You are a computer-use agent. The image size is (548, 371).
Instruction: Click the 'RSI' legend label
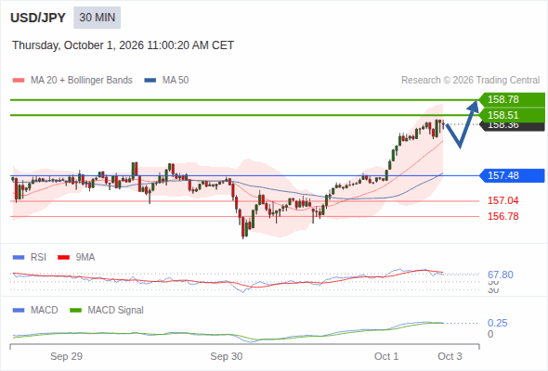38,258
